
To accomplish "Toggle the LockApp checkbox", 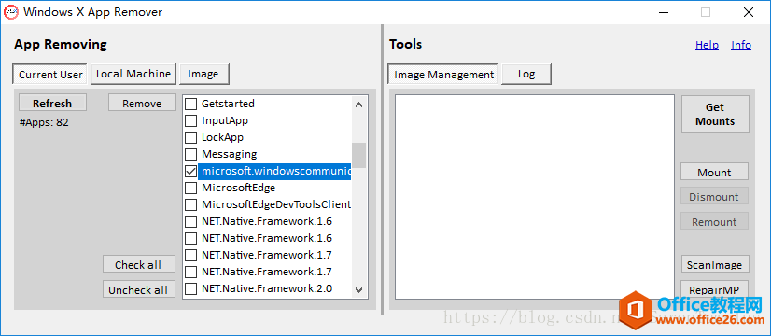I will (x=190, y=137).
